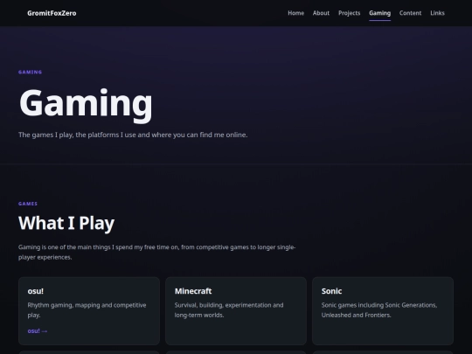Image resolution: width=472 pixels, height=354 pixels.
Task: Open the Projects nav item
Action: click(x=349, y=13)
